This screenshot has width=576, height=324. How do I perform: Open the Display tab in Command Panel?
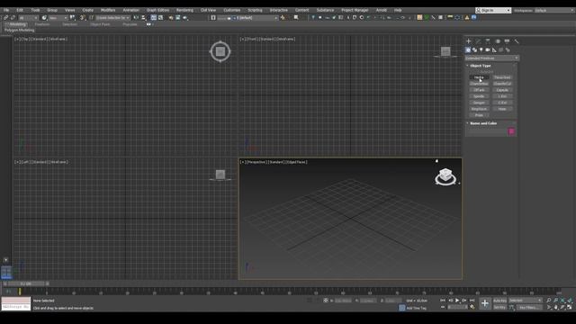[x=507, y=41]
